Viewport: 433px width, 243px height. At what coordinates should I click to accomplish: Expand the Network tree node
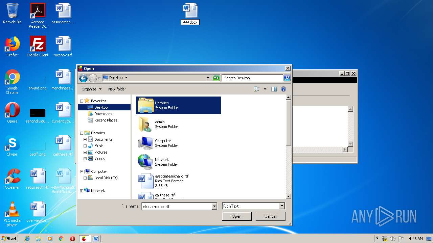(x=82, y=191)
